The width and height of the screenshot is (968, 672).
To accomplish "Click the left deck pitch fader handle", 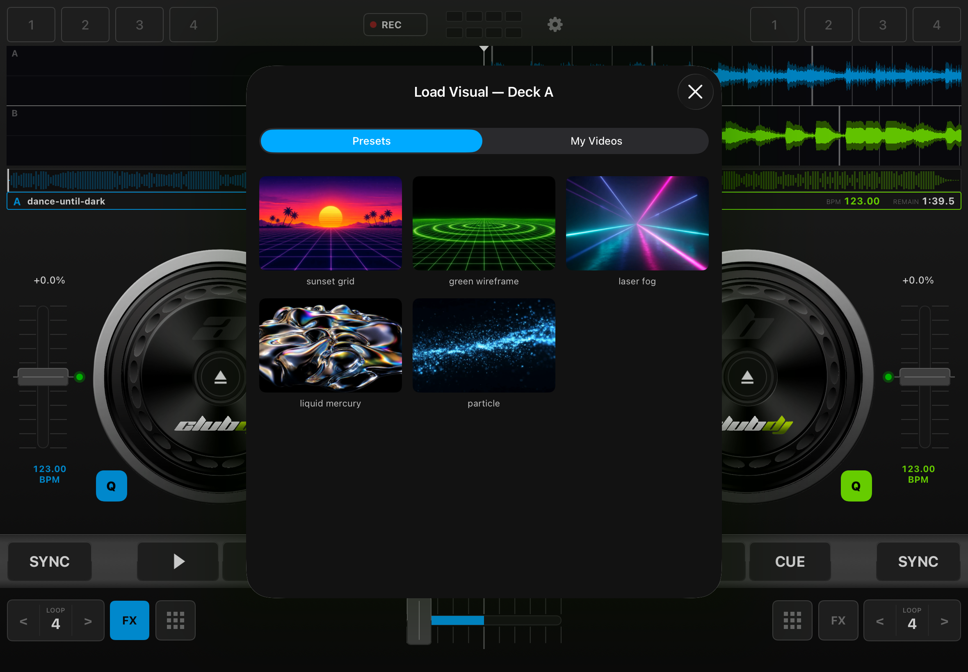I will [43, 377].
